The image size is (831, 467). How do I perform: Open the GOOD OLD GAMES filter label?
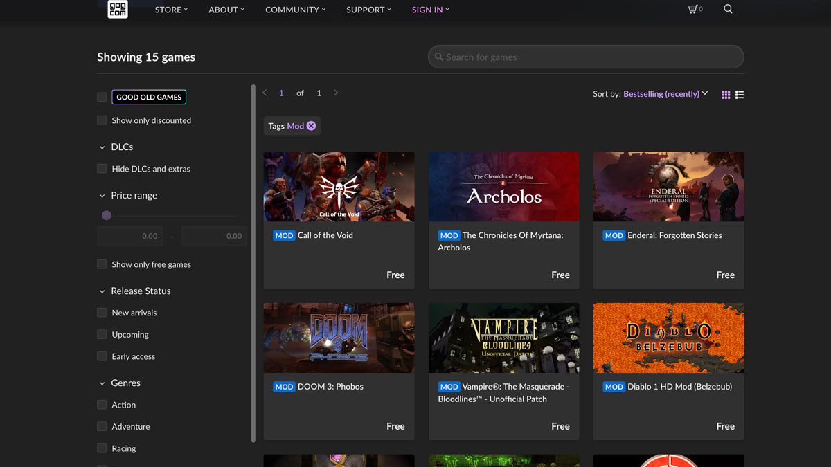tap(149, 97)
